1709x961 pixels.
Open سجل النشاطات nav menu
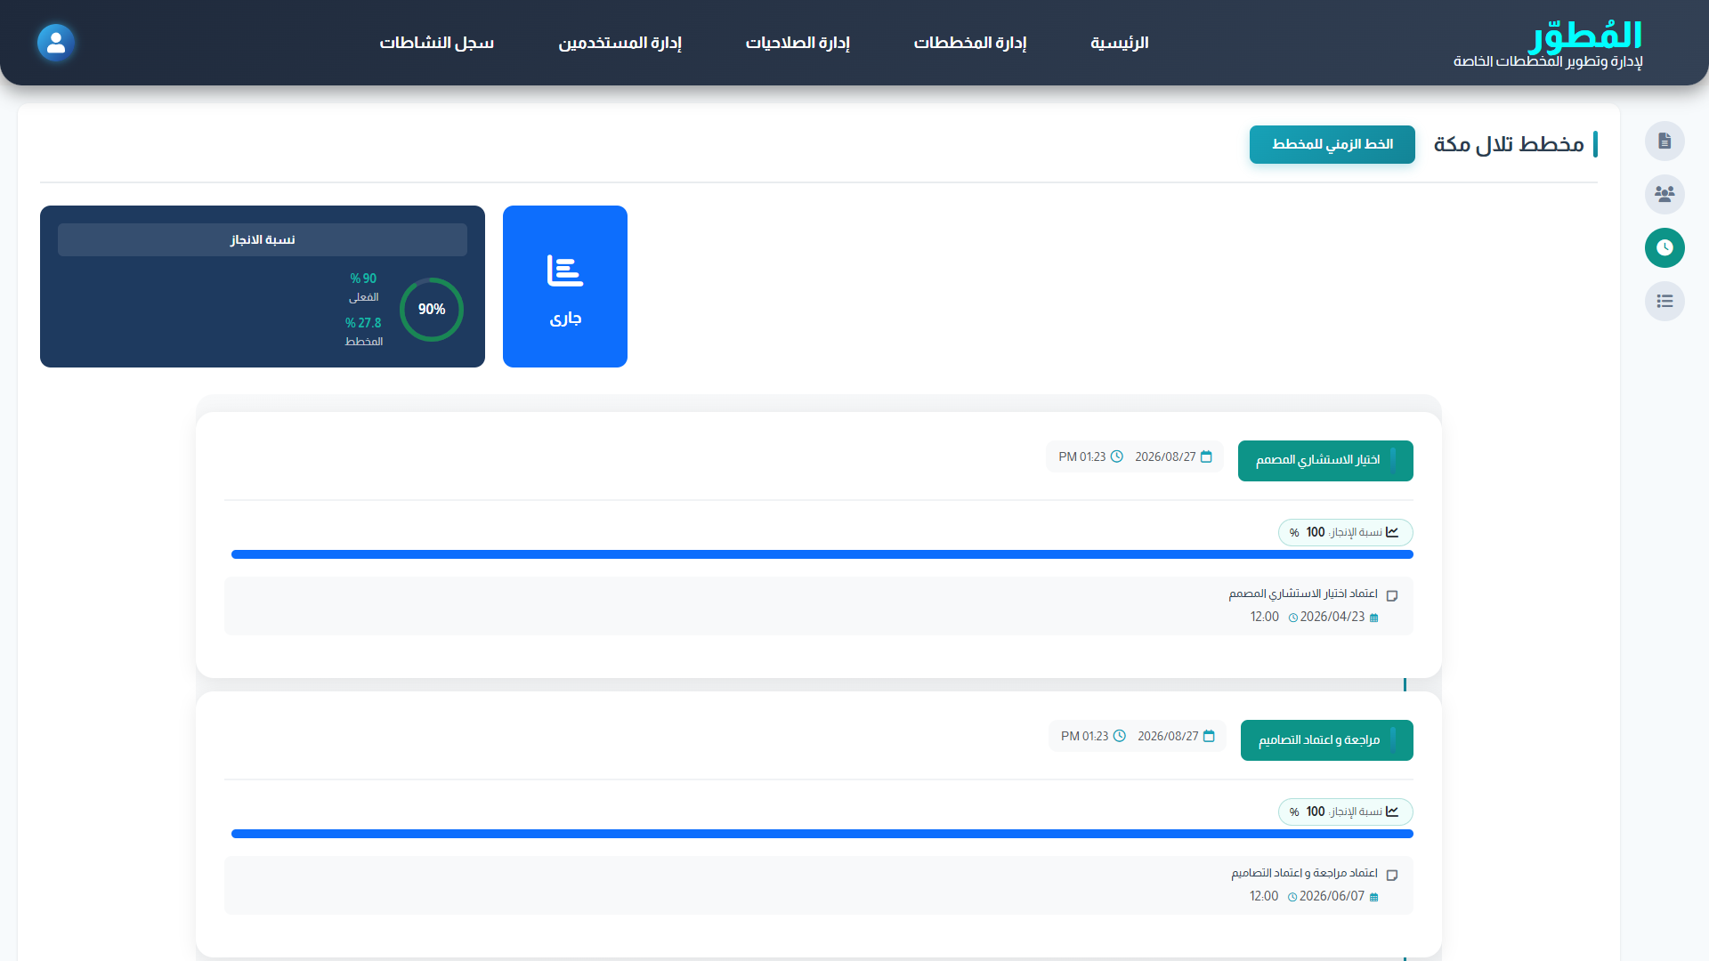(x=437, y=43)
